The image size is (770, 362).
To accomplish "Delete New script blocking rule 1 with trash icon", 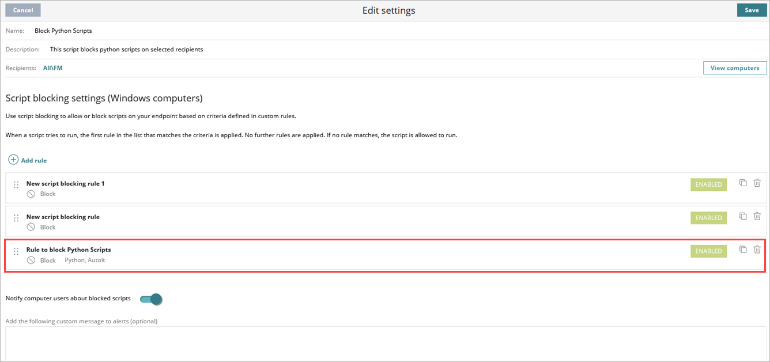I will point(757,183).
